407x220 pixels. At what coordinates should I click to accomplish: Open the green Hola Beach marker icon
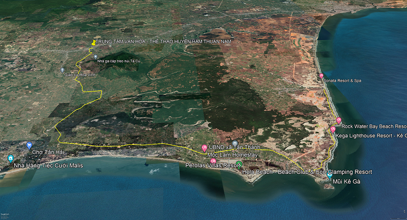tap(239, 164)
